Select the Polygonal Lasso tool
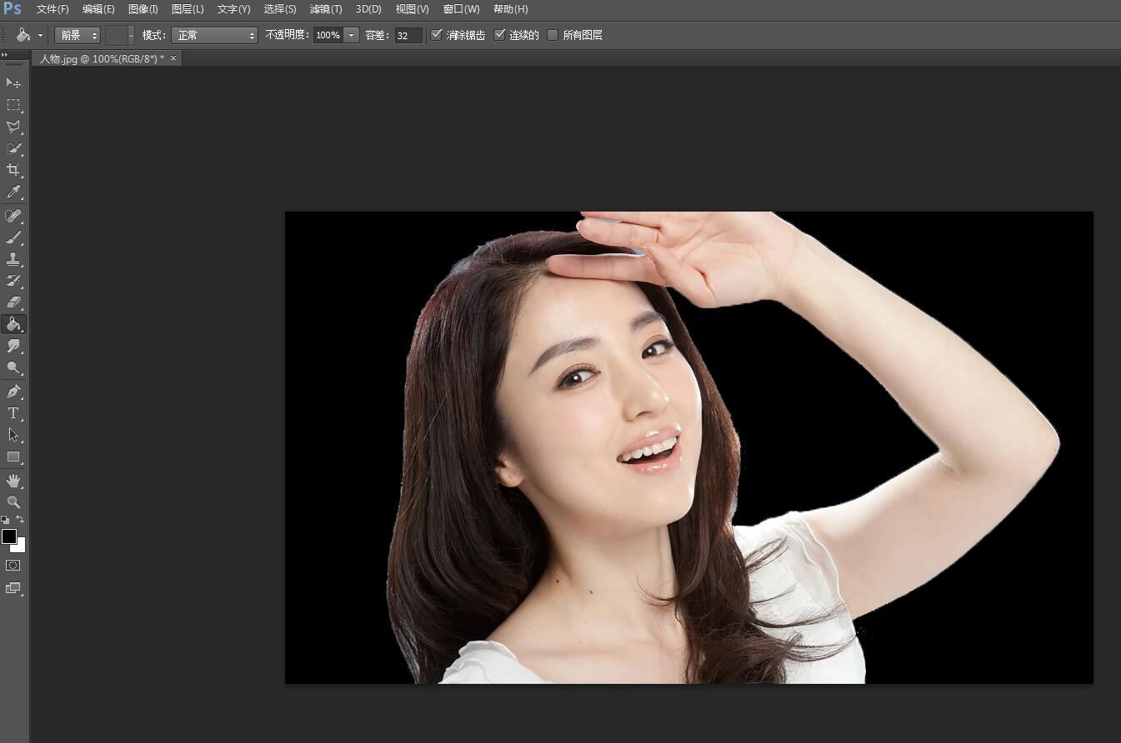Image resolution: width=1121 pixels, height=743 pixels. point(13,127)
